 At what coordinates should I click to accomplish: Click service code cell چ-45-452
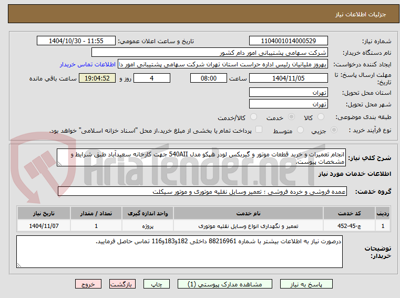click(349, 226)
